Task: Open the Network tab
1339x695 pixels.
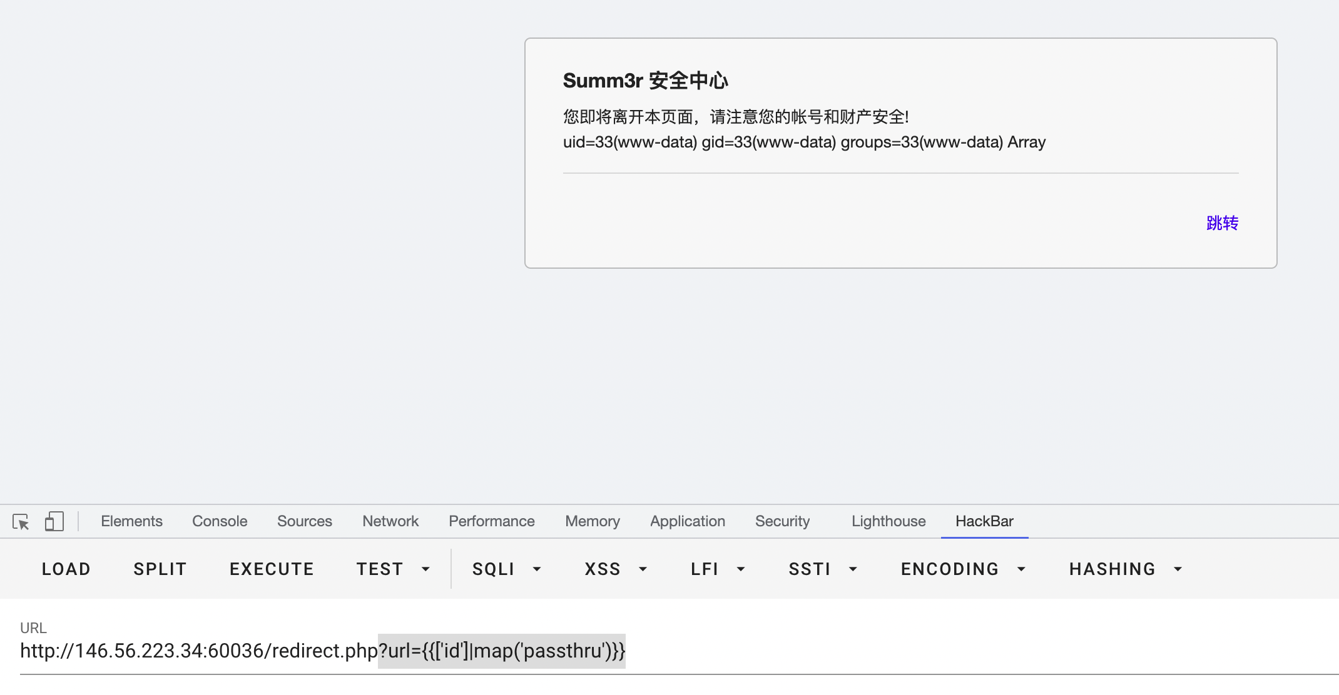Action: [x=390, y=521]
